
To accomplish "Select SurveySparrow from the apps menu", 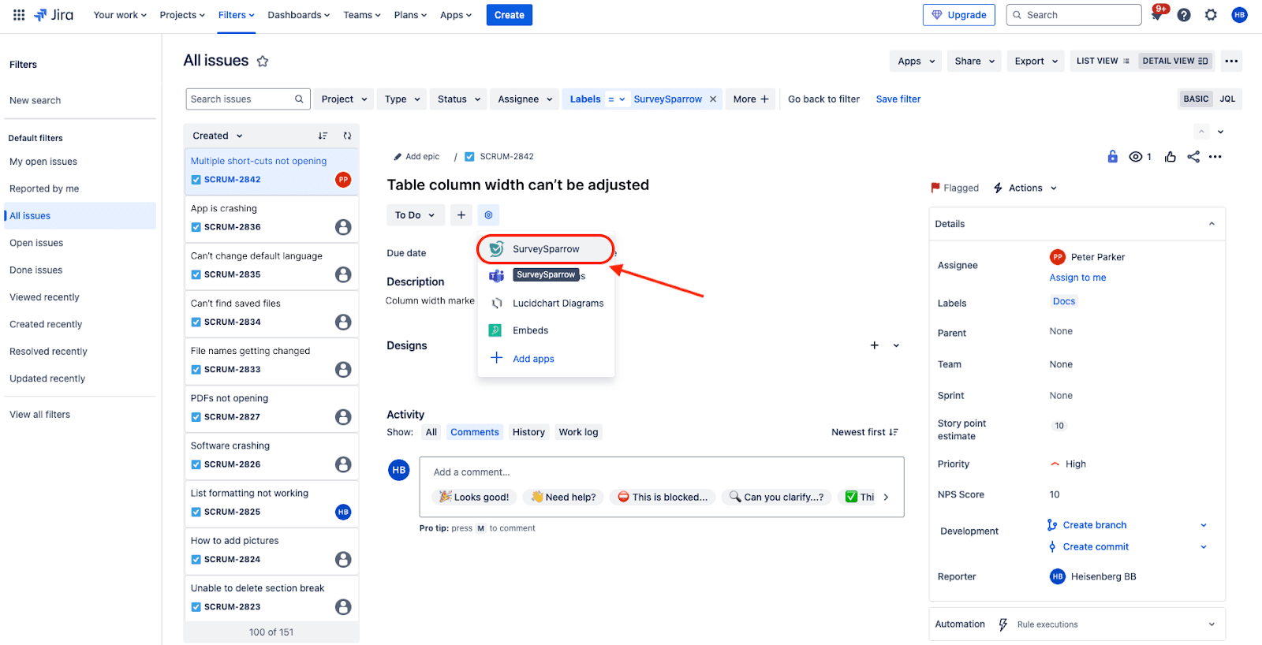I will click(x=546, y=249).
